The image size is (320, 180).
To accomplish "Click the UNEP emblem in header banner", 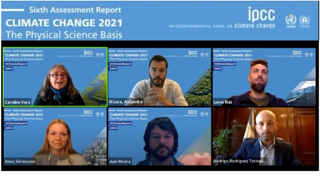I will pyautogui.click(x=305, y=22).
